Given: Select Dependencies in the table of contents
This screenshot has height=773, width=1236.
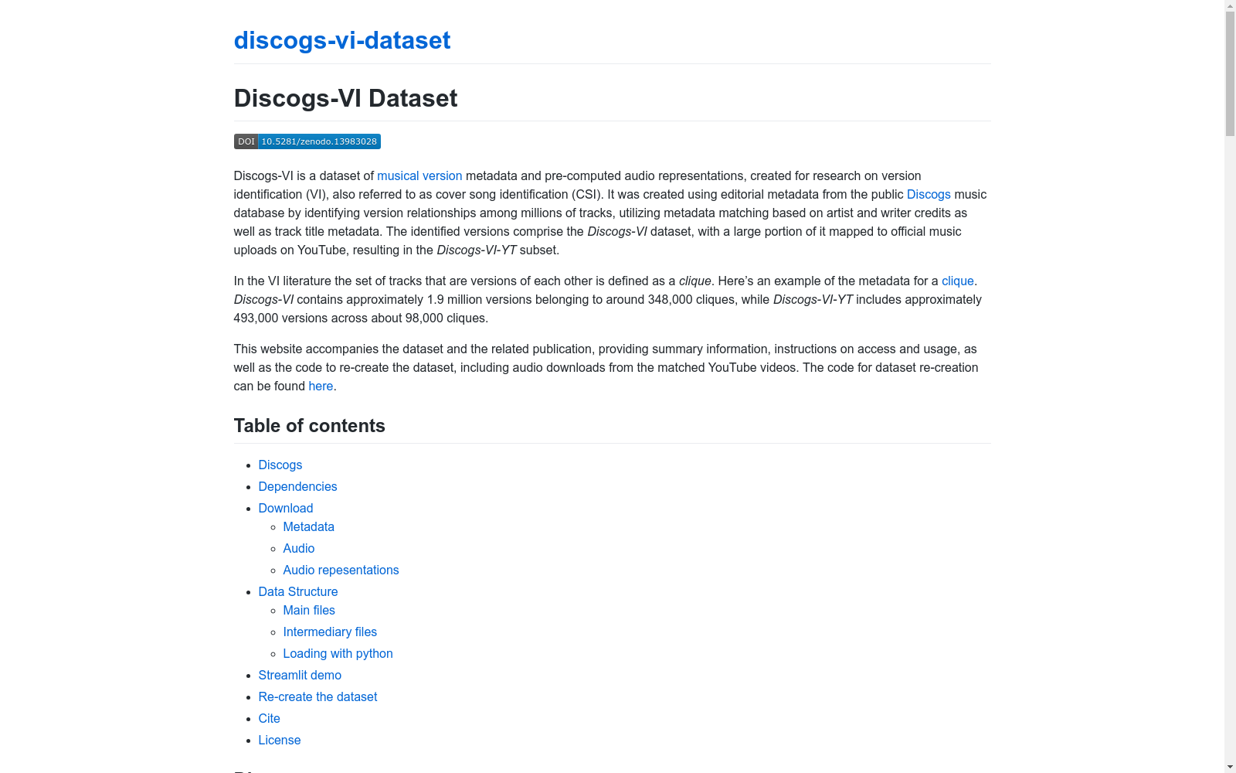Looking at the screenshot, I should click(297, 486).
